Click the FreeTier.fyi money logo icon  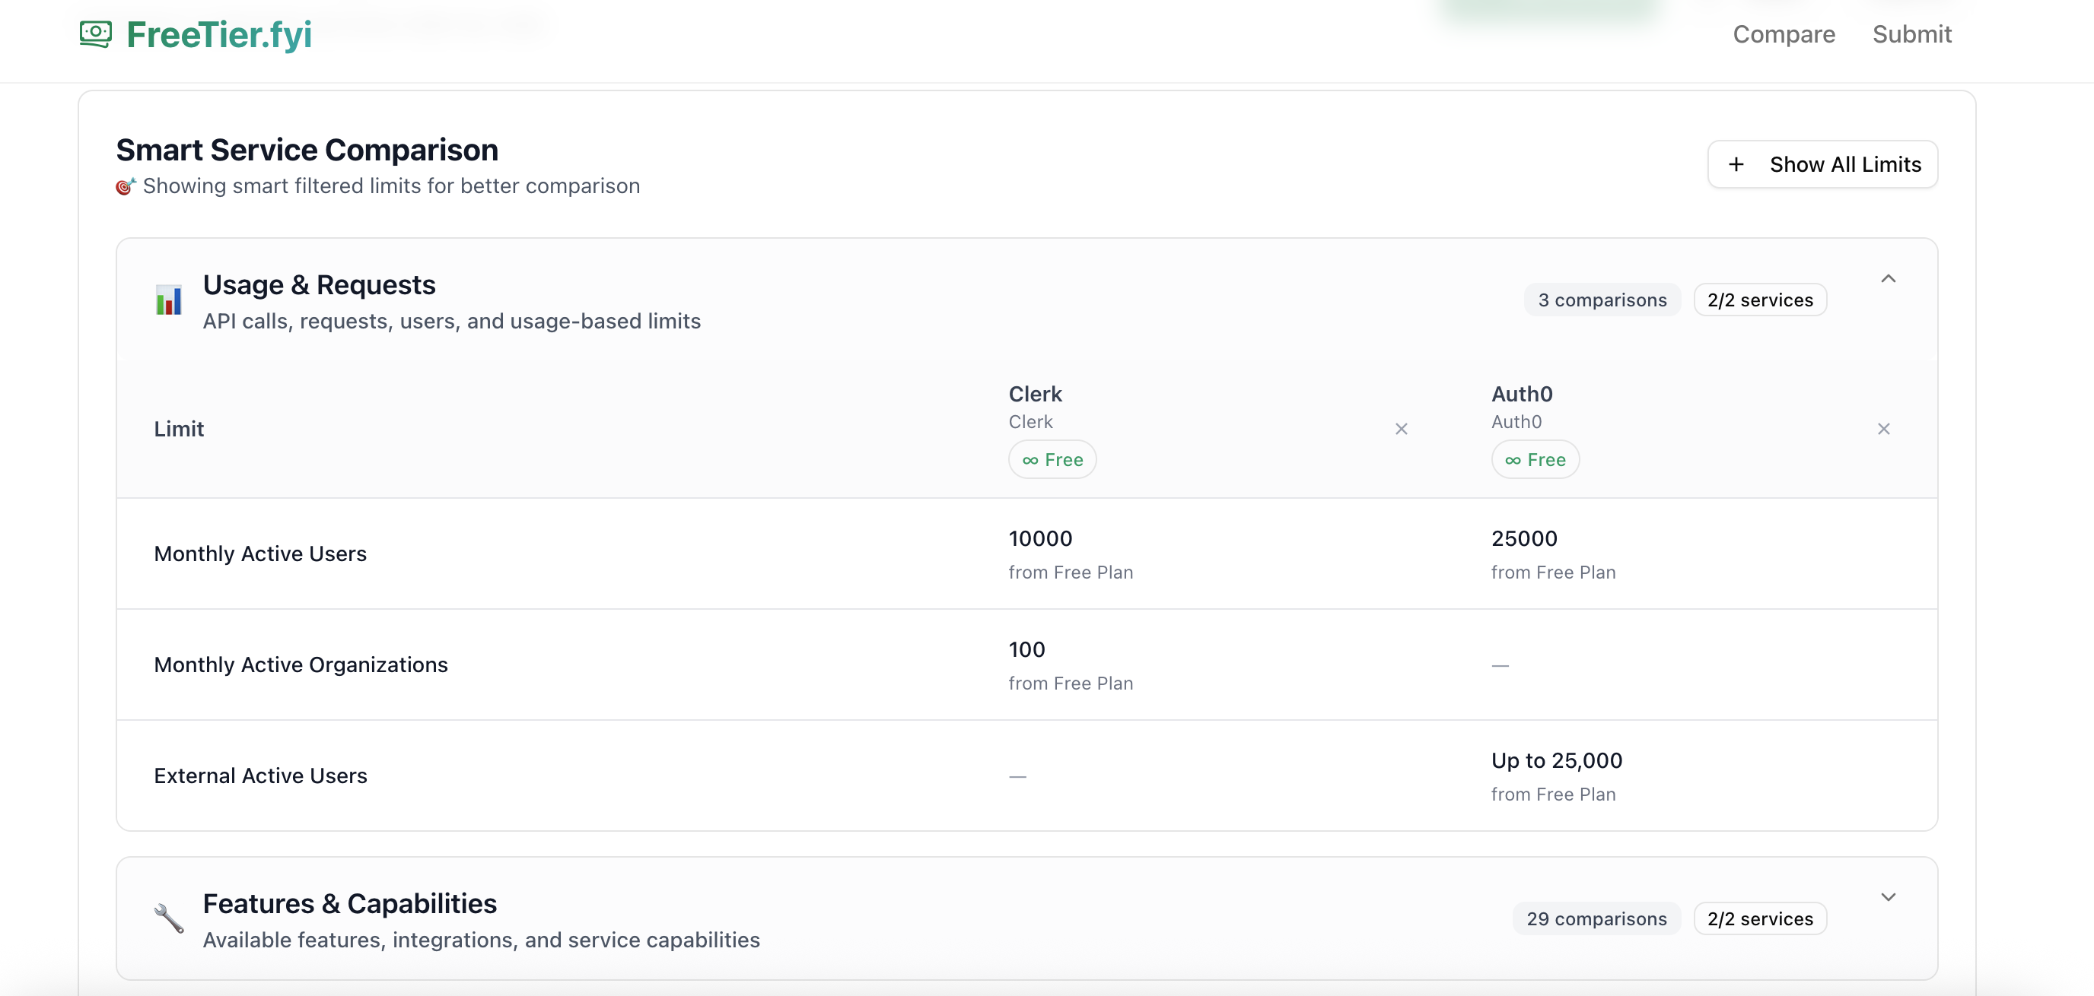tap(96, 34)
